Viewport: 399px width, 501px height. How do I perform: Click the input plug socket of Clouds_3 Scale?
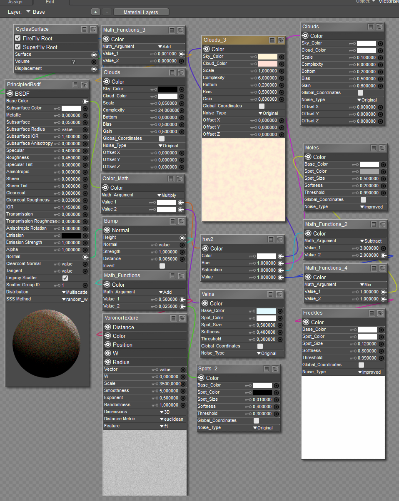[282, 71]
